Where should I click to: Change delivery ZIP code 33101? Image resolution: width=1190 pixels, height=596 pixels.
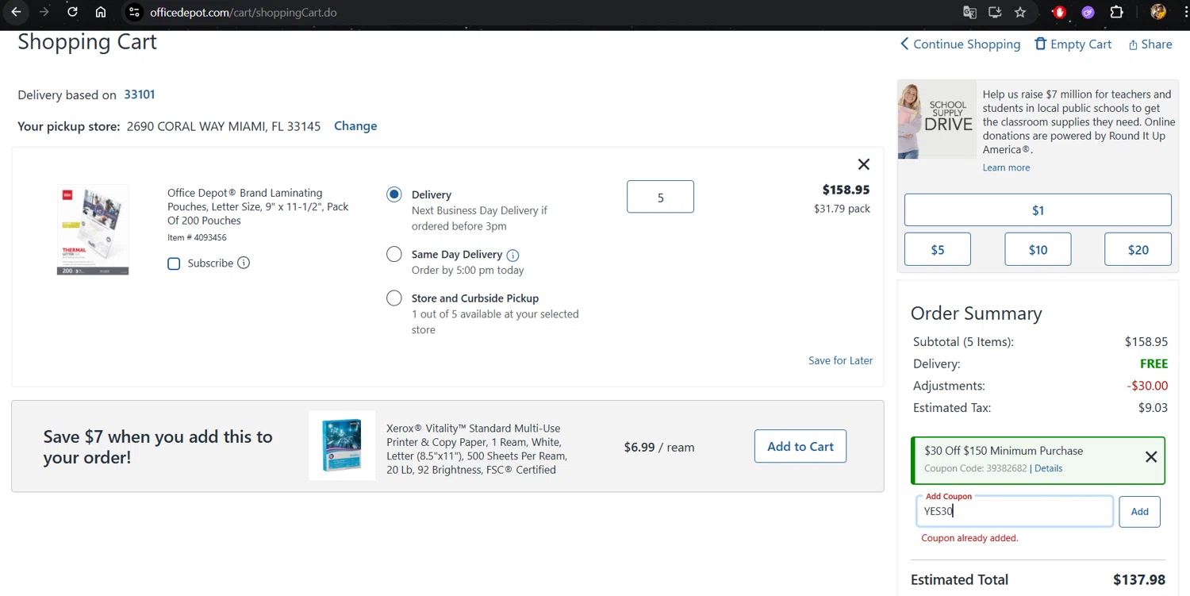pyautogui.click(x=139, y=94)
